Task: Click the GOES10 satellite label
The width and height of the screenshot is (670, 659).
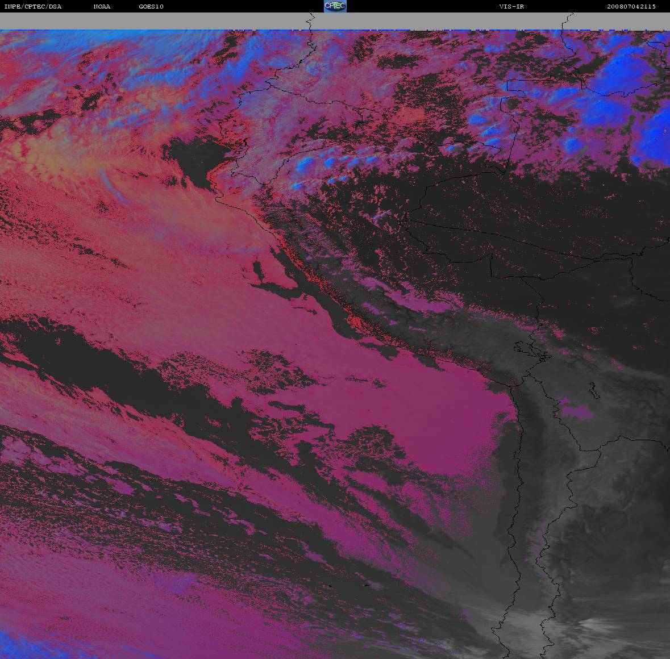Action: tap(151, 6)
